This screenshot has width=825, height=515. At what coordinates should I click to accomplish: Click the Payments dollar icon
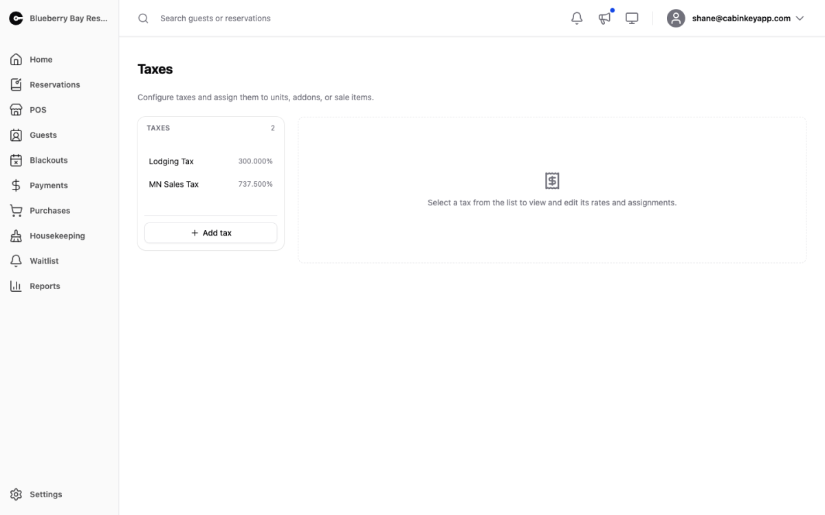[x=16, y=185]
